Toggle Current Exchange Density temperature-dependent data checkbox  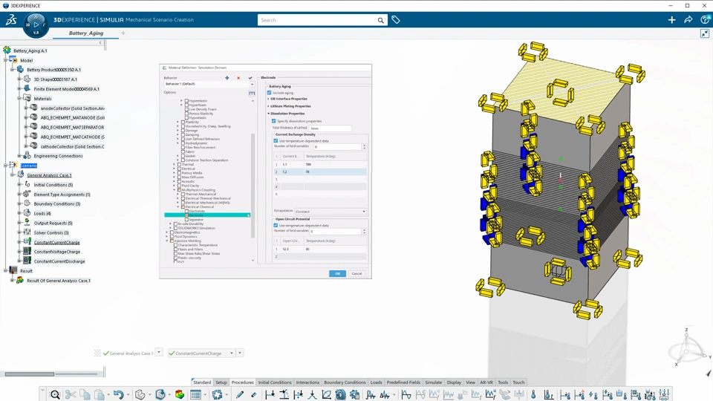pyautogui.click(x=276, y=141)
